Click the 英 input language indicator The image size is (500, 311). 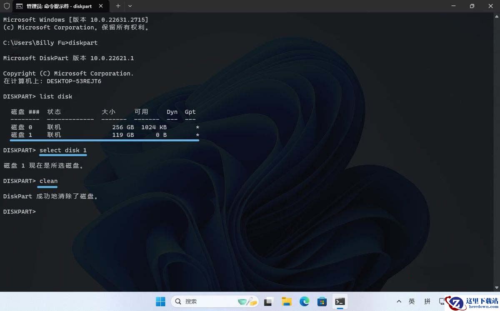click(x=412, y=301)
